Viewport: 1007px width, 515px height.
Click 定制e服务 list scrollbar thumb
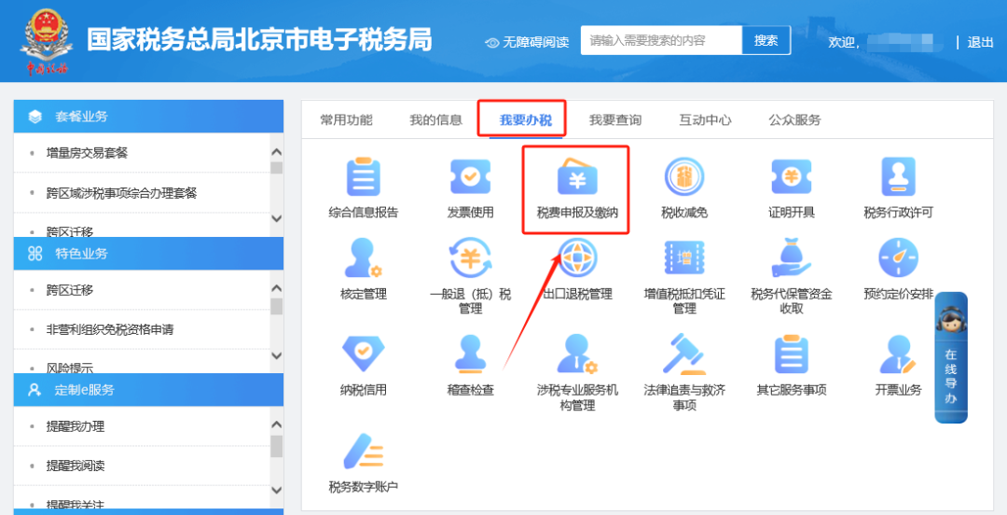(276, 446)
